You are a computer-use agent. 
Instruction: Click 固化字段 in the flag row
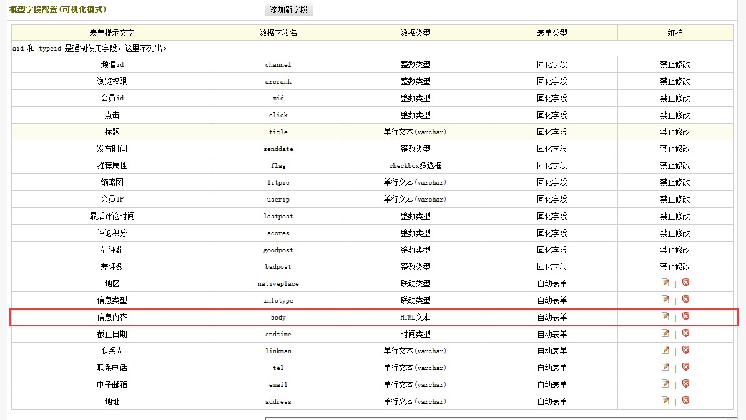click(552, 165)
